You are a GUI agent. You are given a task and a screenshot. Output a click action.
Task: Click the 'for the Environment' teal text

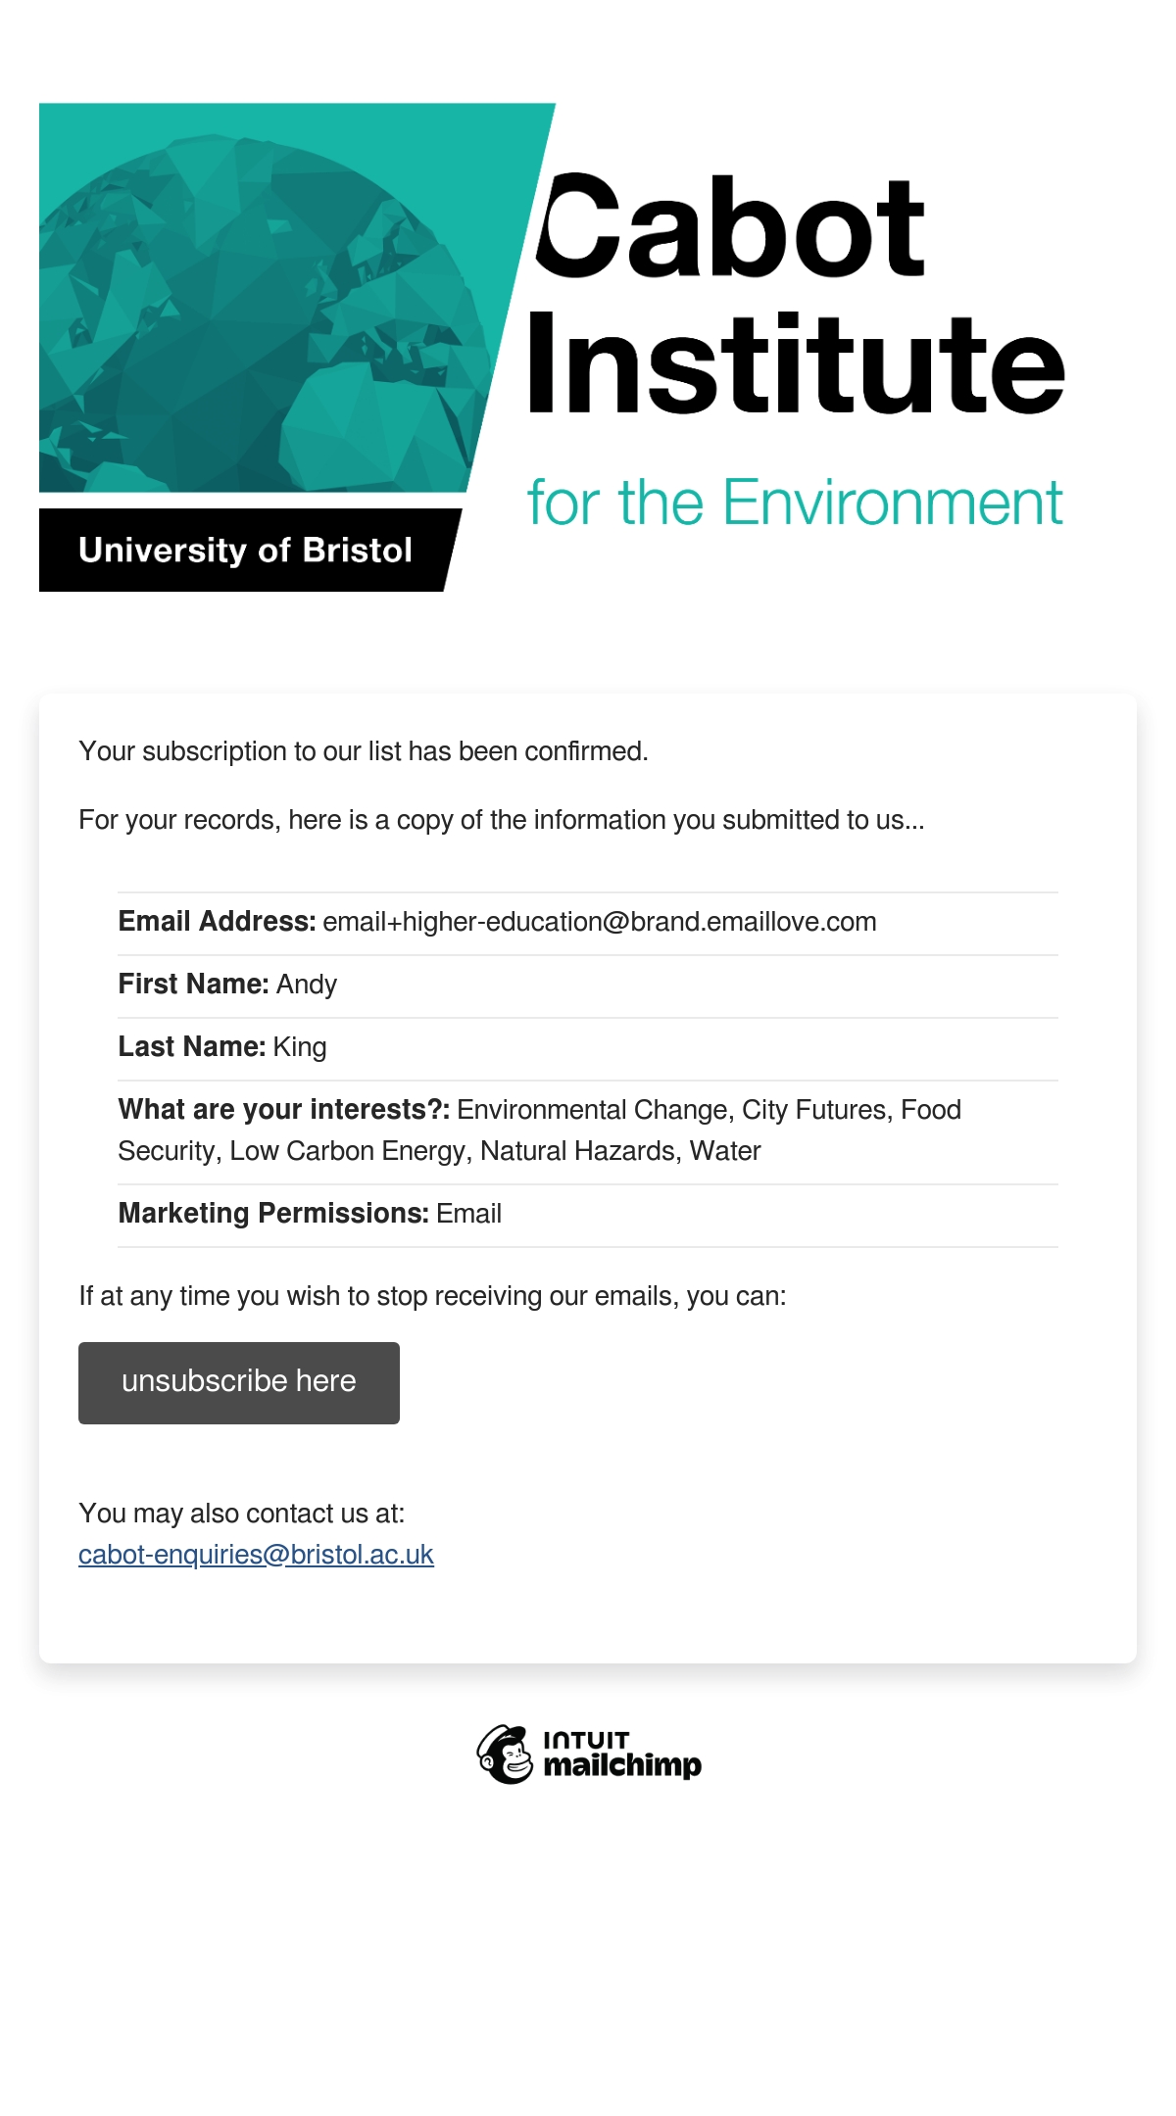click(795, 503)
